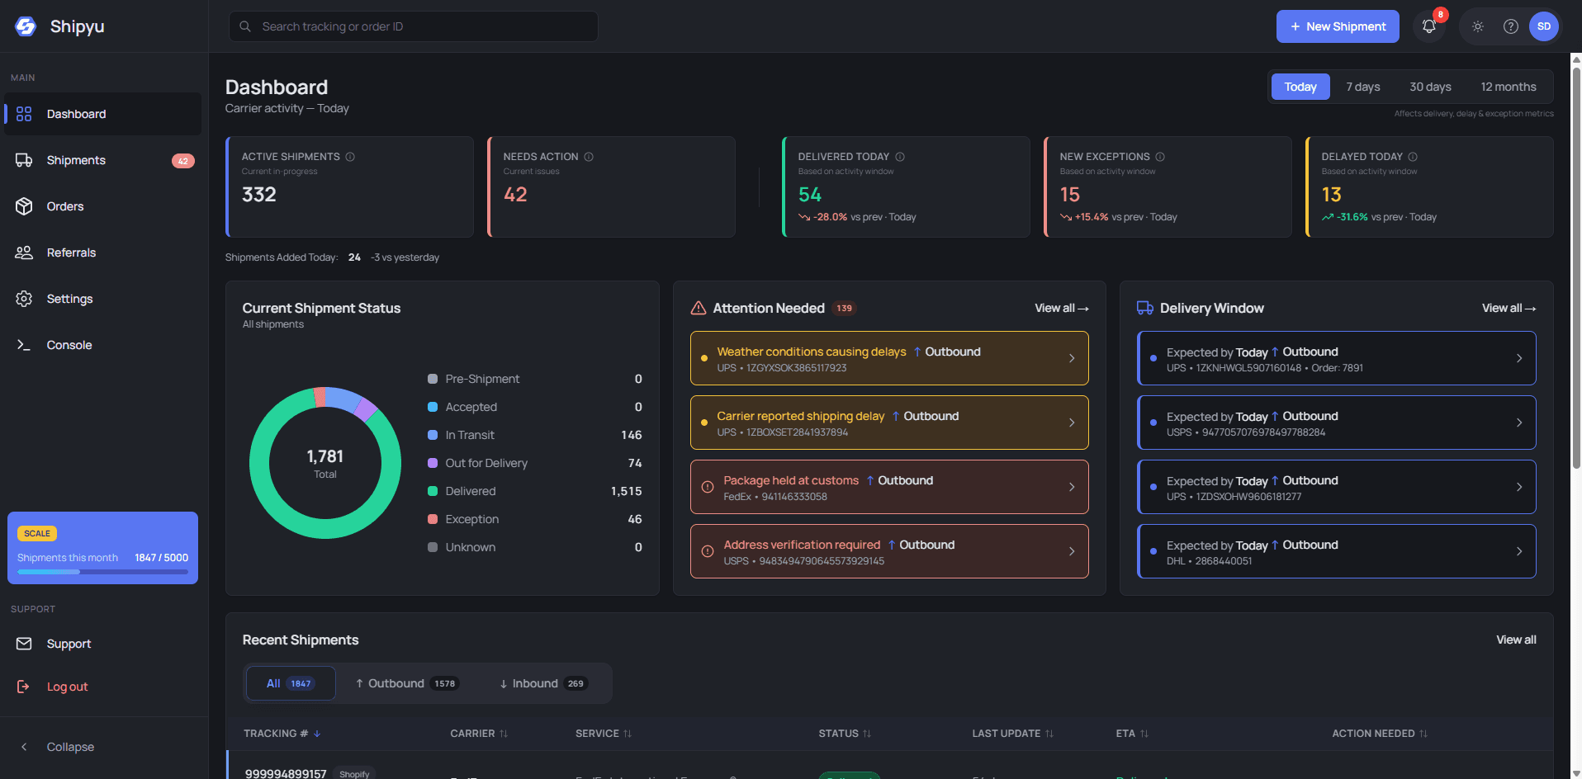Focus the tracking or order ID search field
Image resolution: width=1582 pixels, height=779 pixels.
coord(414,26)
